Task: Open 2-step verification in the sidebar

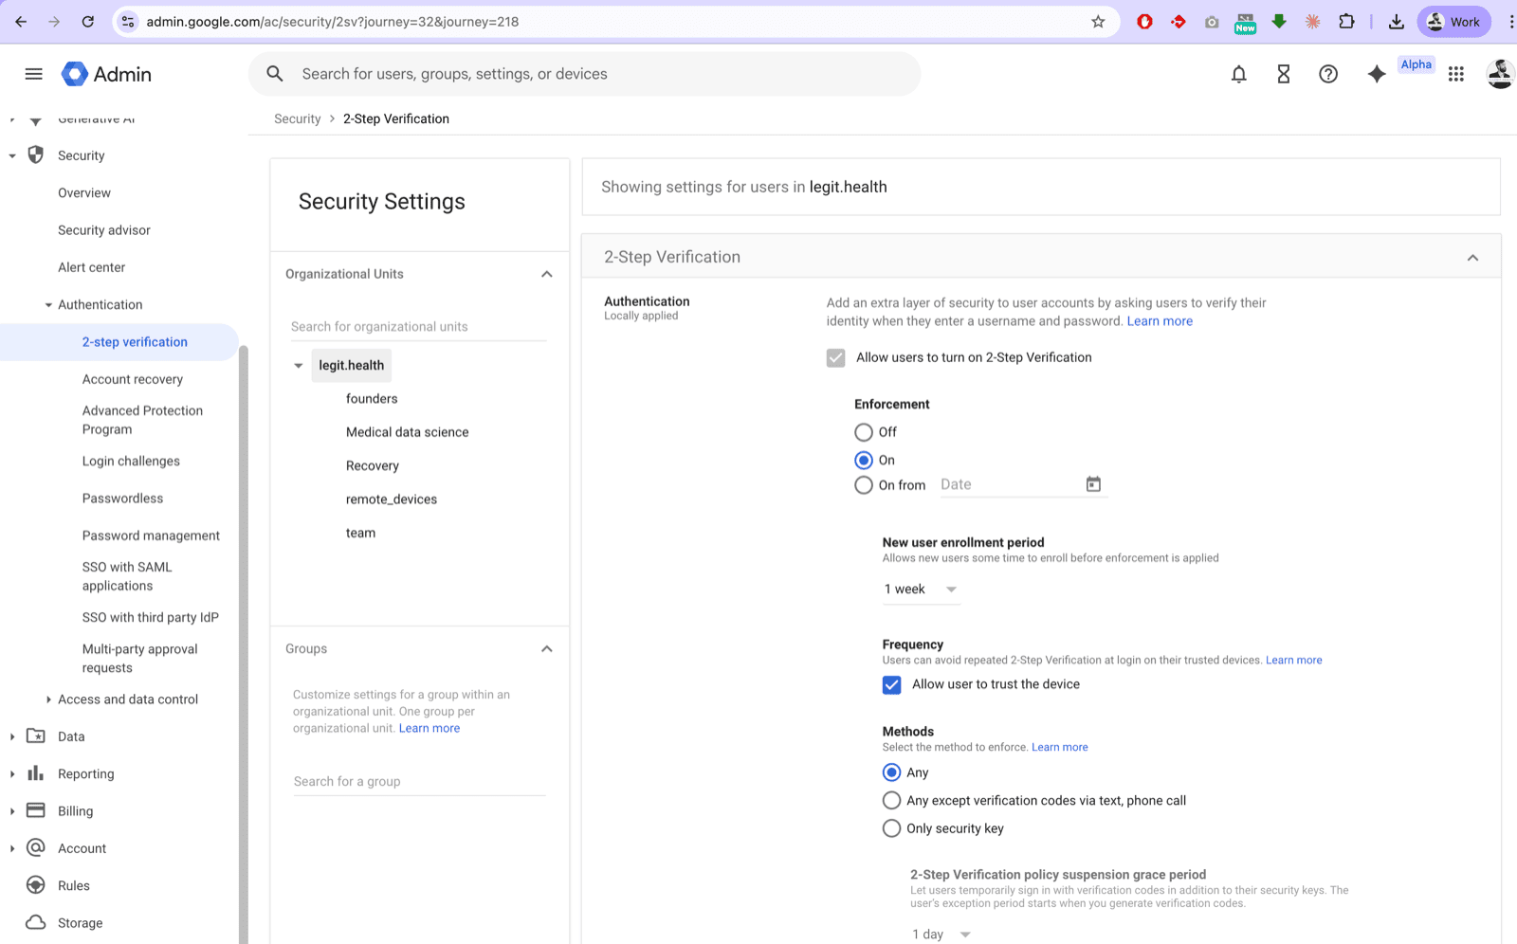Action: (135, 341)
